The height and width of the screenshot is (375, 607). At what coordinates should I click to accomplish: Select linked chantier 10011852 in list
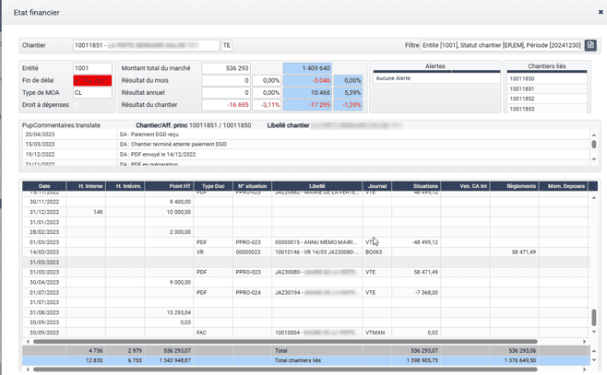point(522,99)
